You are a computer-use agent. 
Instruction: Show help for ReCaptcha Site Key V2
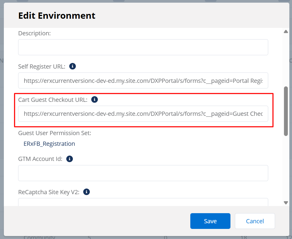pos(87,192)
